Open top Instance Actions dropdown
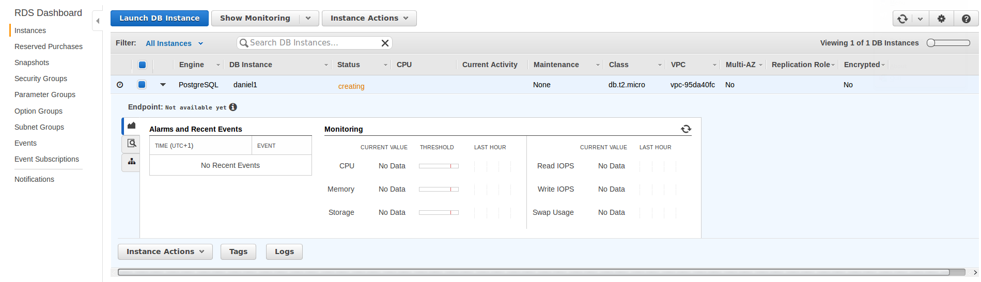981x282 pixels. (369, 18)
